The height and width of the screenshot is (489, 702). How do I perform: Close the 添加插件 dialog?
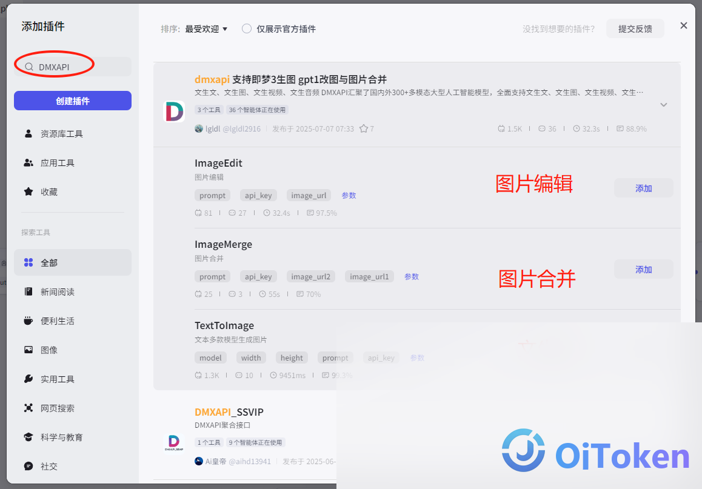click(x=684, y=25)
